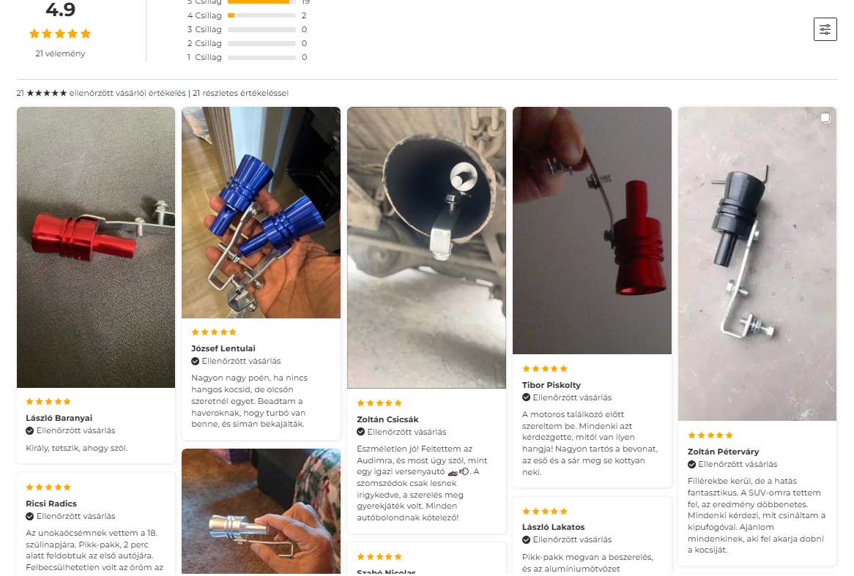
Task: Click verified badge under Ricsi Radics
Action: [x=30, y=516]
